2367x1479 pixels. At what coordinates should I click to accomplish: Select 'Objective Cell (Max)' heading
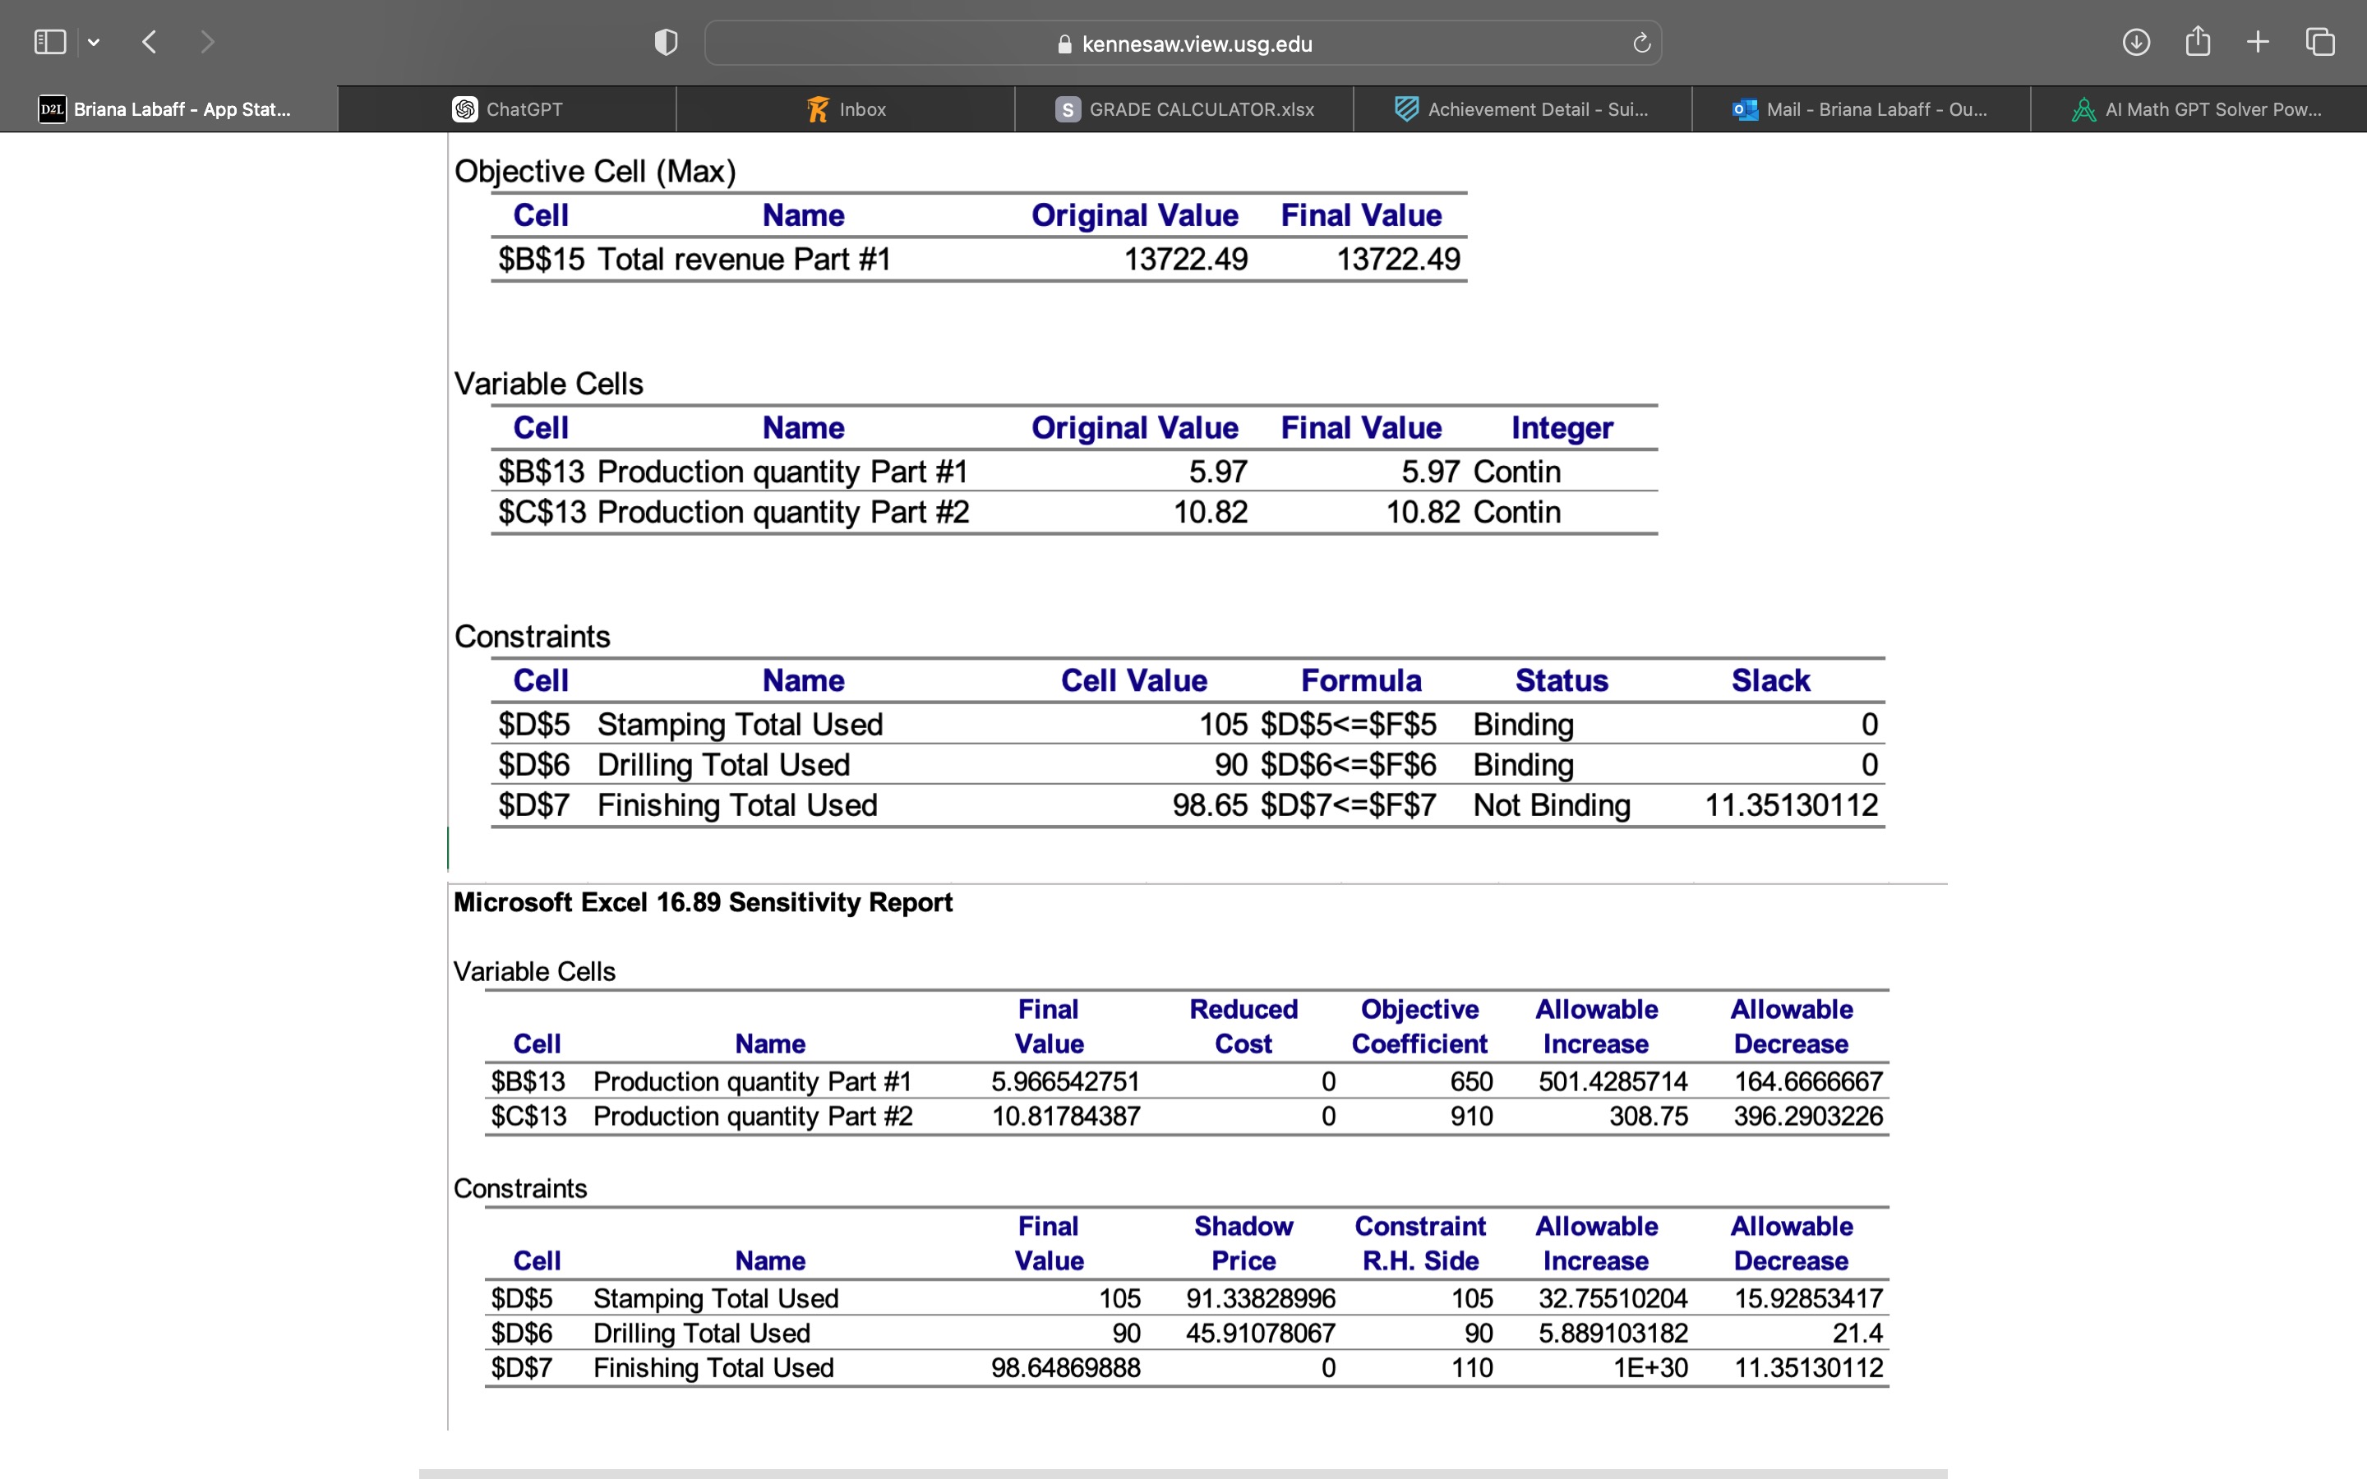pyautogui.click(x=595, y=171)
